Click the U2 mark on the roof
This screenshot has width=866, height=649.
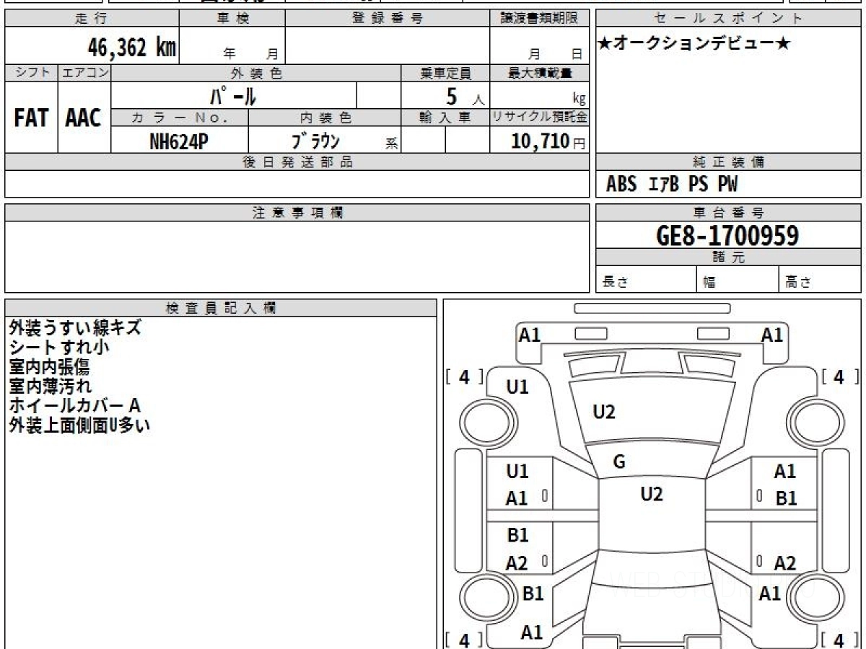tap(652, 494)
